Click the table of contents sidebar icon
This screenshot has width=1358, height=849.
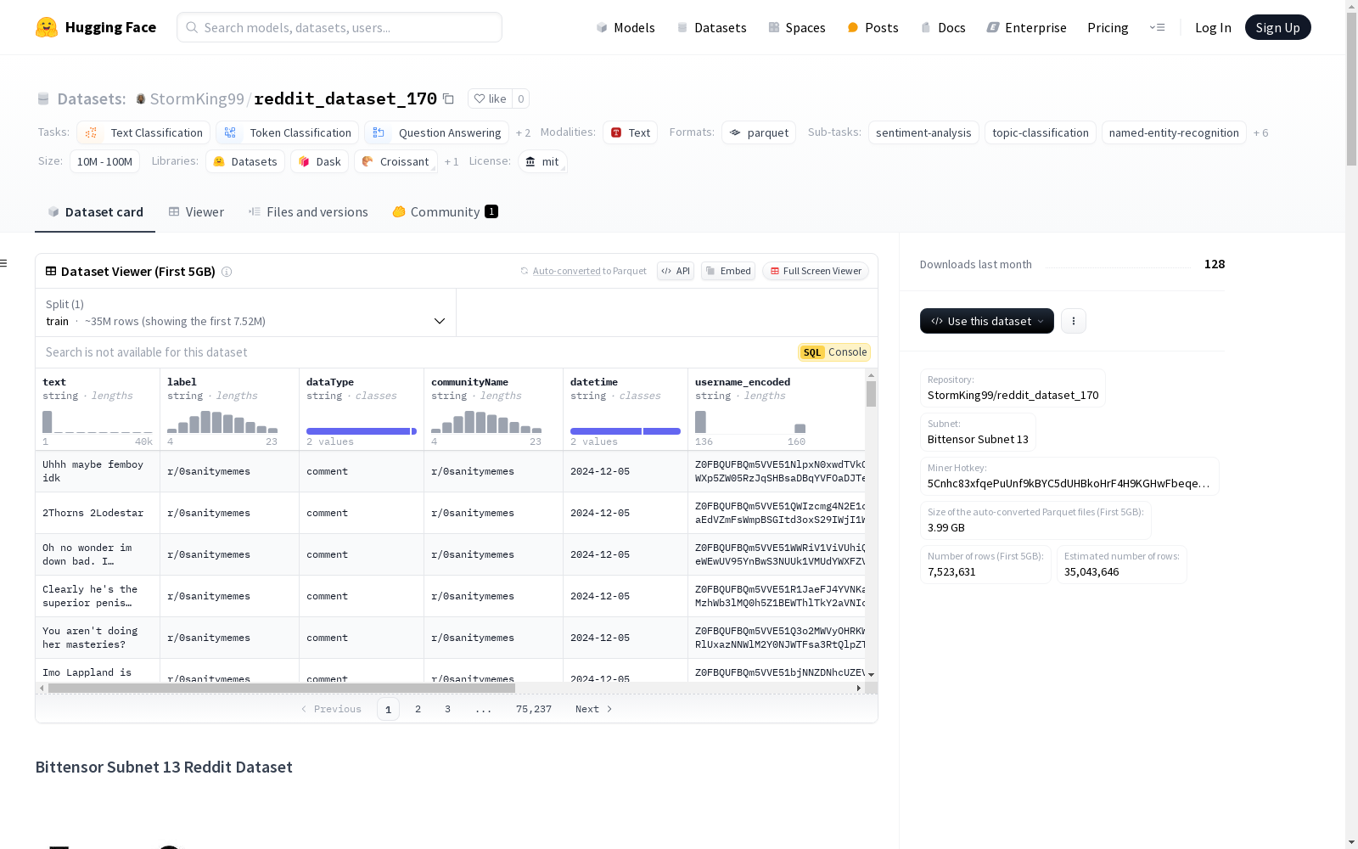(3, 263)
